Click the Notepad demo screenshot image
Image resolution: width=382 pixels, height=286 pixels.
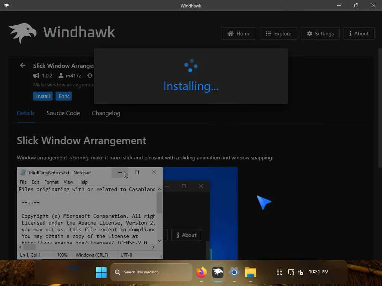click(127, 213)
